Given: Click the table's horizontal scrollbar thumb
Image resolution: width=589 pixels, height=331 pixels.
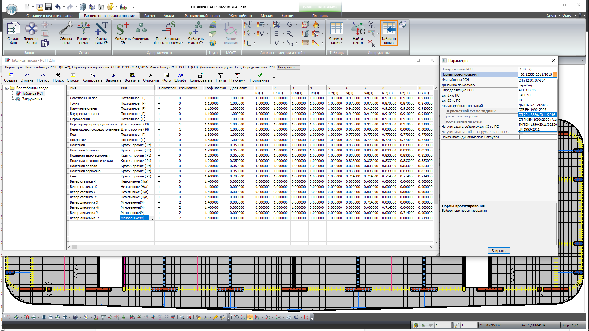Looking at the screenshot, I should (x=75, y=247).
